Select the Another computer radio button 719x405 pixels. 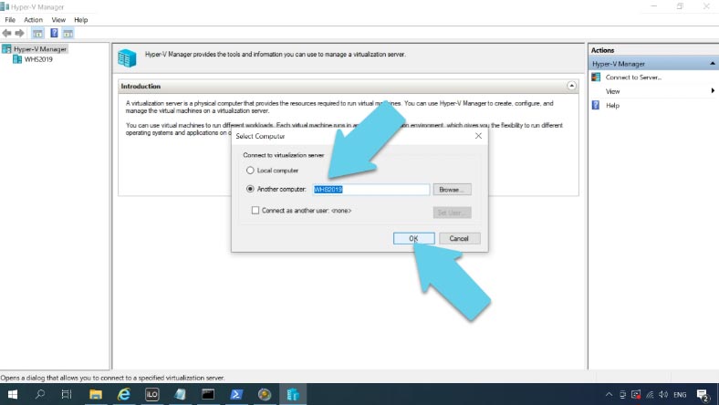coord(250,189)
